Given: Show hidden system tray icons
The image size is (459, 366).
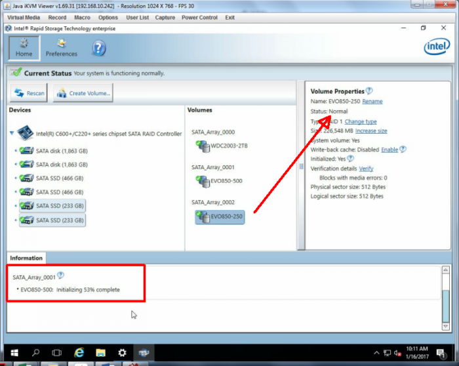Looking at the screenshot, I should 376,353.
